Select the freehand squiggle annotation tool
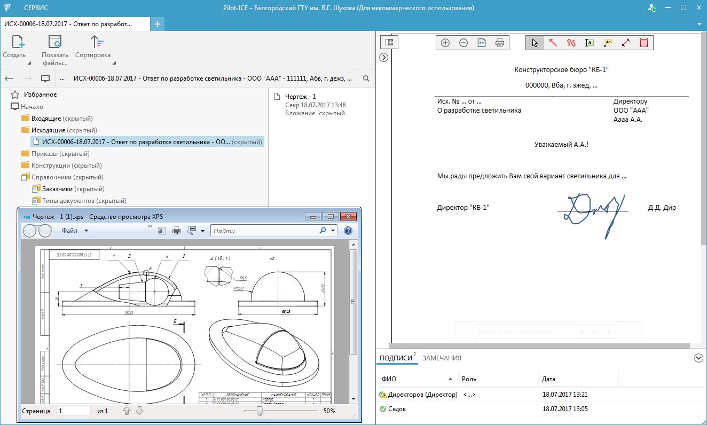This screenshot has width=707, height=425. click(571, 43)
